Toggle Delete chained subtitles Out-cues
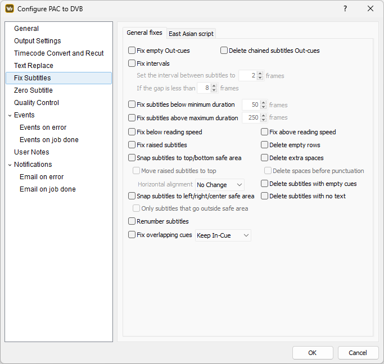Image resolution: width=384 pixels, height=364 pixels. (224, 51)
